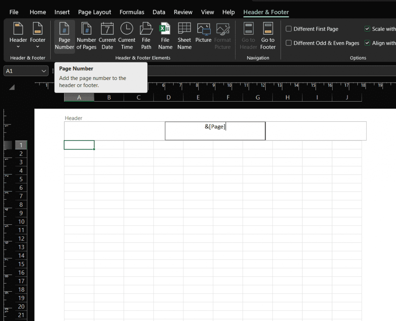Click the center header section containing &[Page]
Image resolution: width=396 pixels, height=321 pixels.
coord(215,131)
